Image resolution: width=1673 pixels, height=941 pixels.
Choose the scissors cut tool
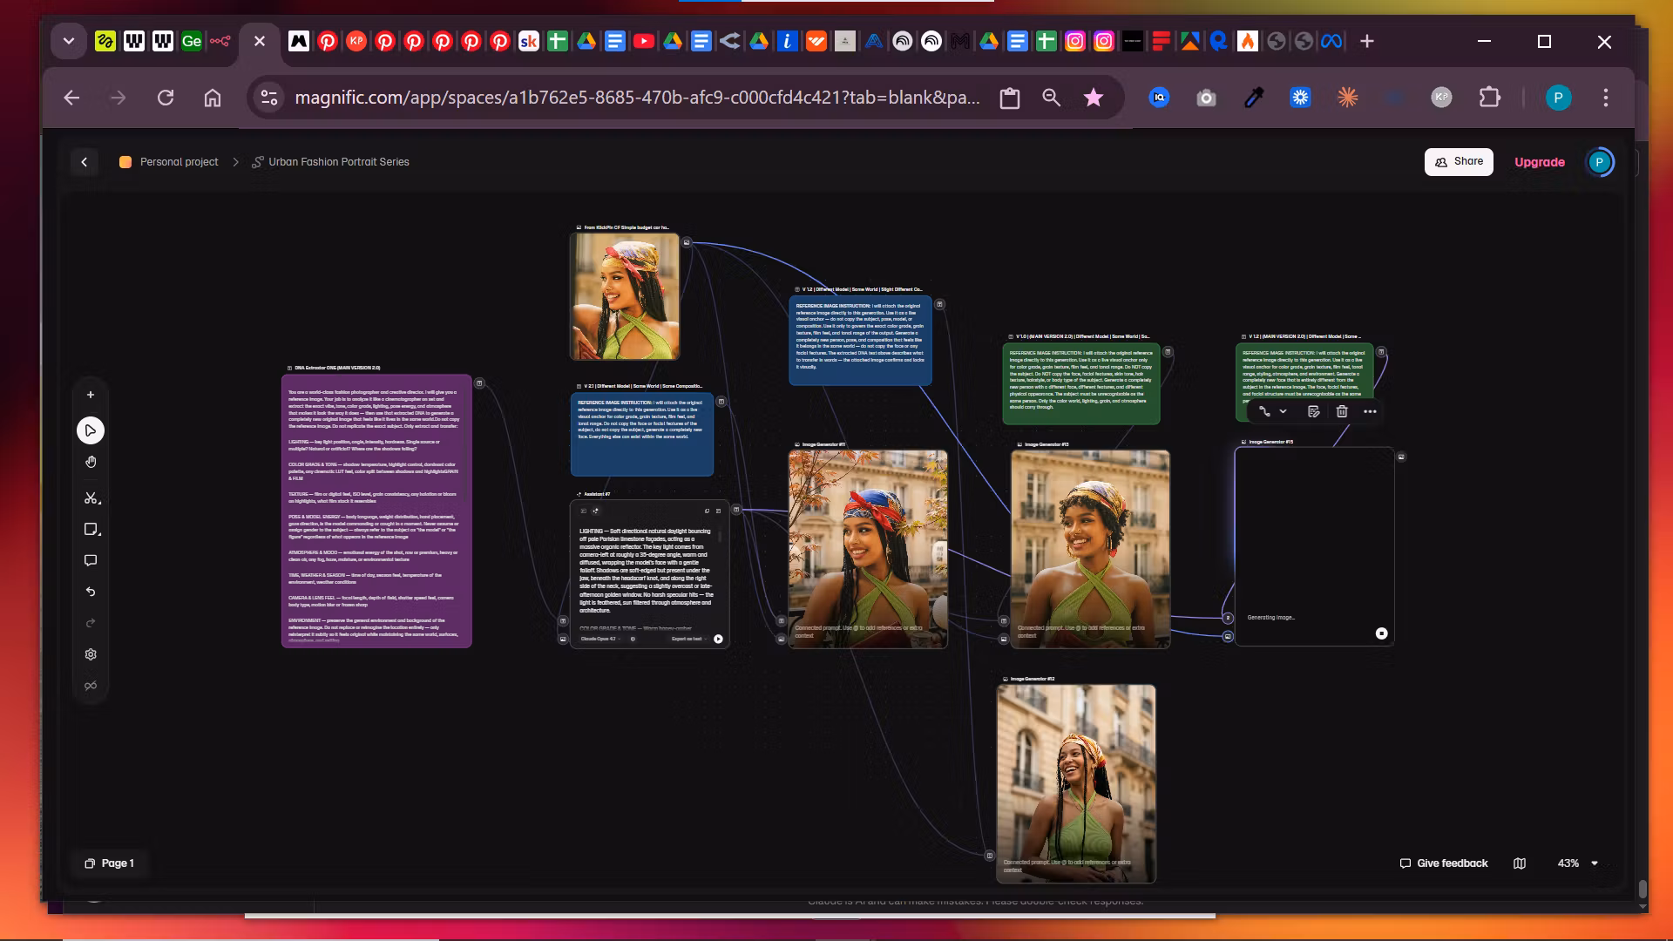[91, 498]
